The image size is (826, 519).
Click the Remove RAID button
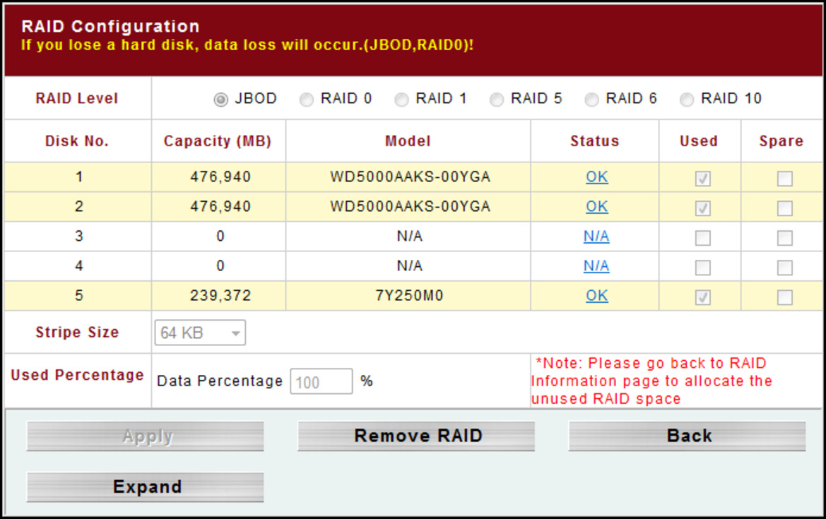[416, 436]
